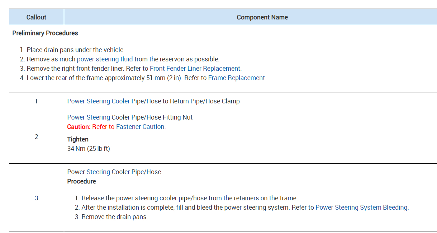Open the "Power Steering System Bleeding" link
The height and width of the screenshot is (233, 437).
click(x=361, y=208)
